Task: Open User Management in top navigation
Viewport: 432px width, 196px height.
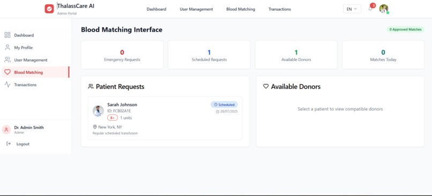Action: click(196, 9)
